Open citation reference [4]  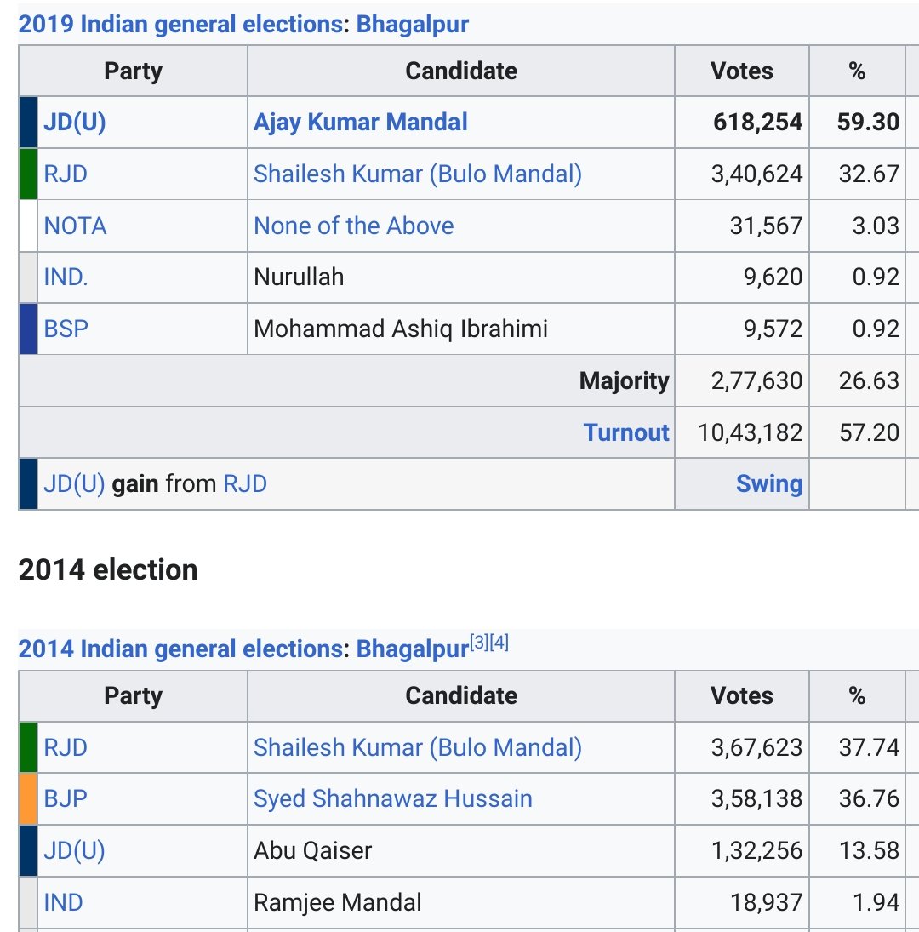pos(499,642)
